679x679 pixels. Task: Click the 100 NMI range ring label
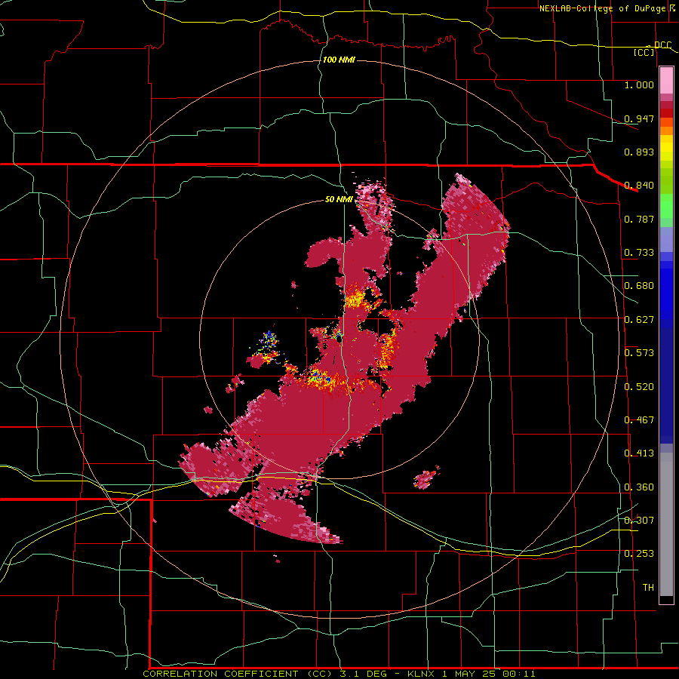[339, 60]
